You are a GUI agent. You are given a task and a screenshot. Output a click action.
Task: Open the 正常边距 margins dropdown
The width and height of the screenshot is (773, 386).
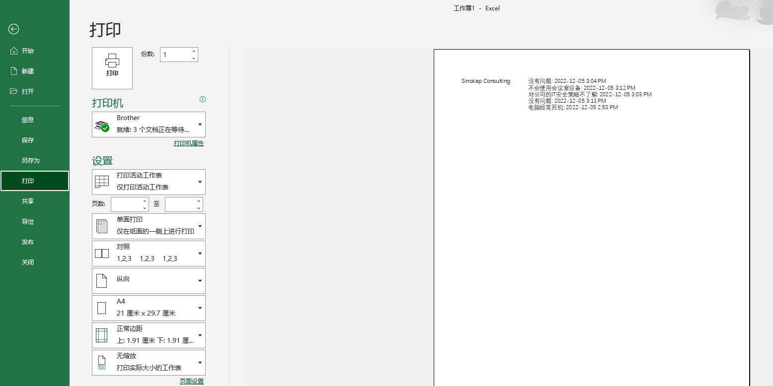200,335
